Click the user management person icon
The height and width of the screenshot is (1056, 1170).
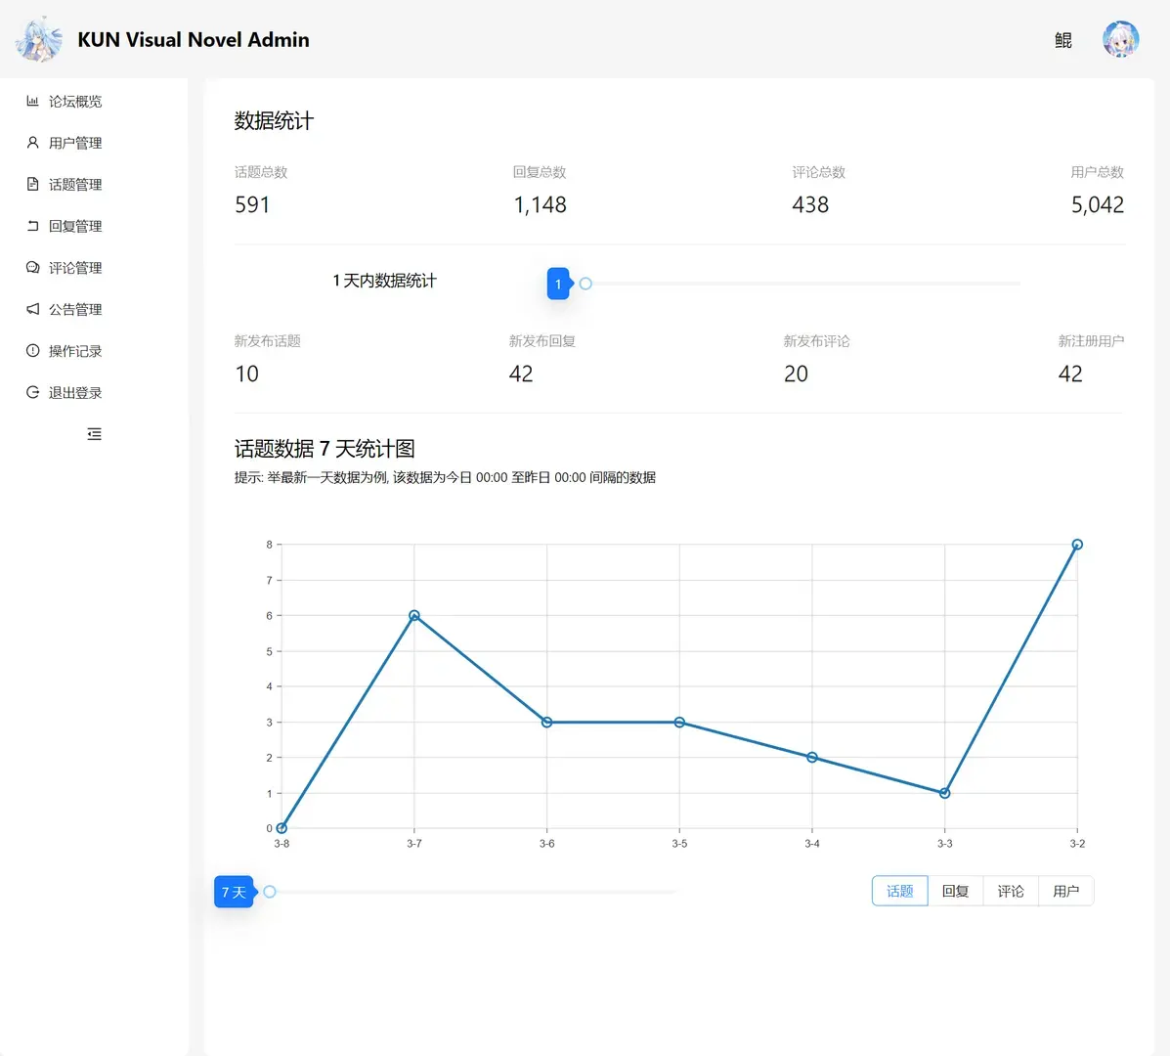(32, 143)
